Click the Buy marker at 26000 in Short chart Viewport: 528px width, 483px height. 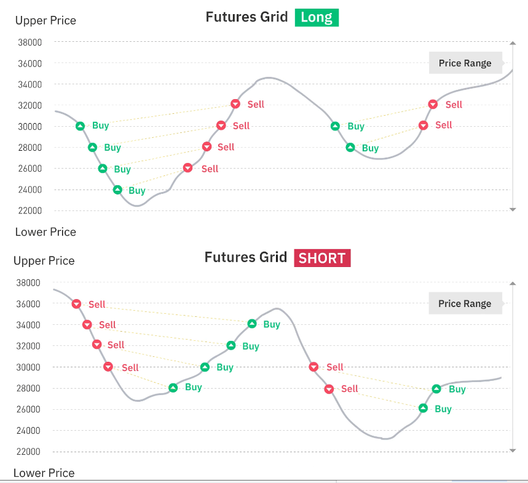(423, 408)
